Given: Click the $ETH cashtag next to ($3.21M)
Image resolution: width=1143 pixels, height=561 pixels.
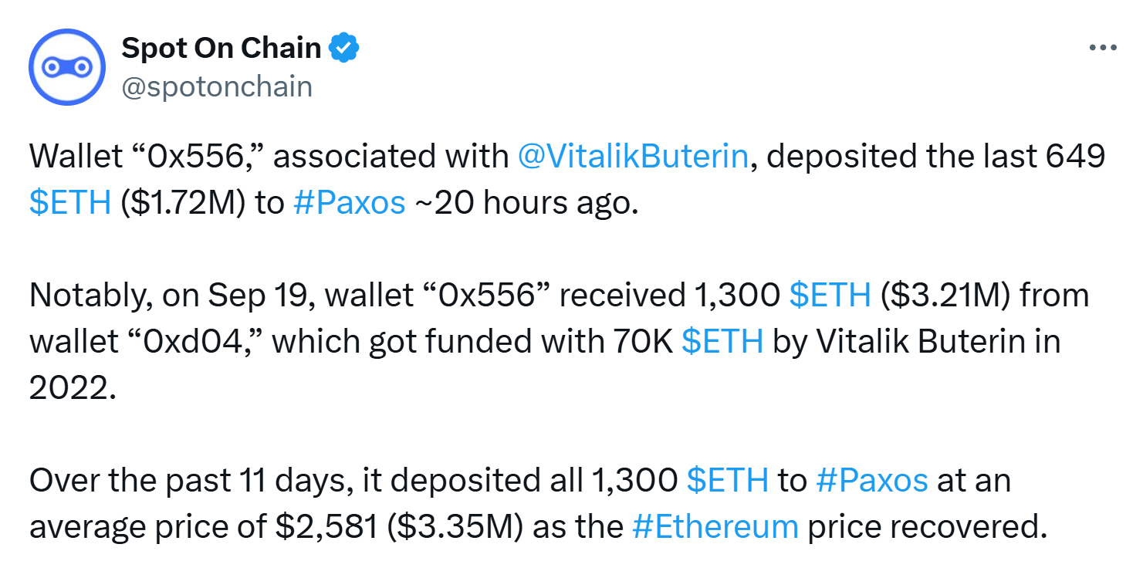Looking at the screenshot, I should 830,296.
